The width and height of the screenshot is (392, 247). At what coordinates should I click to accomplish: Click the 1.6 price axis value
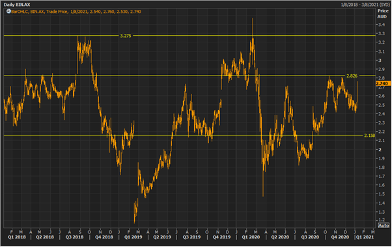click(381, 185)
